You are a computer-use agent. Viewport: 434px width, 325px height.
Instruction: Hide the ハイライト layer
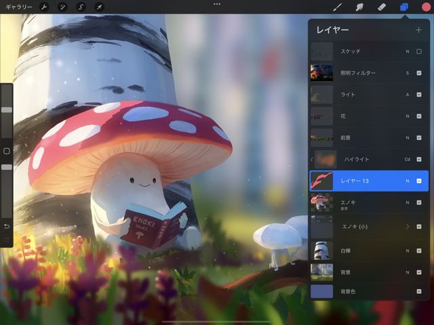[419, 159]
